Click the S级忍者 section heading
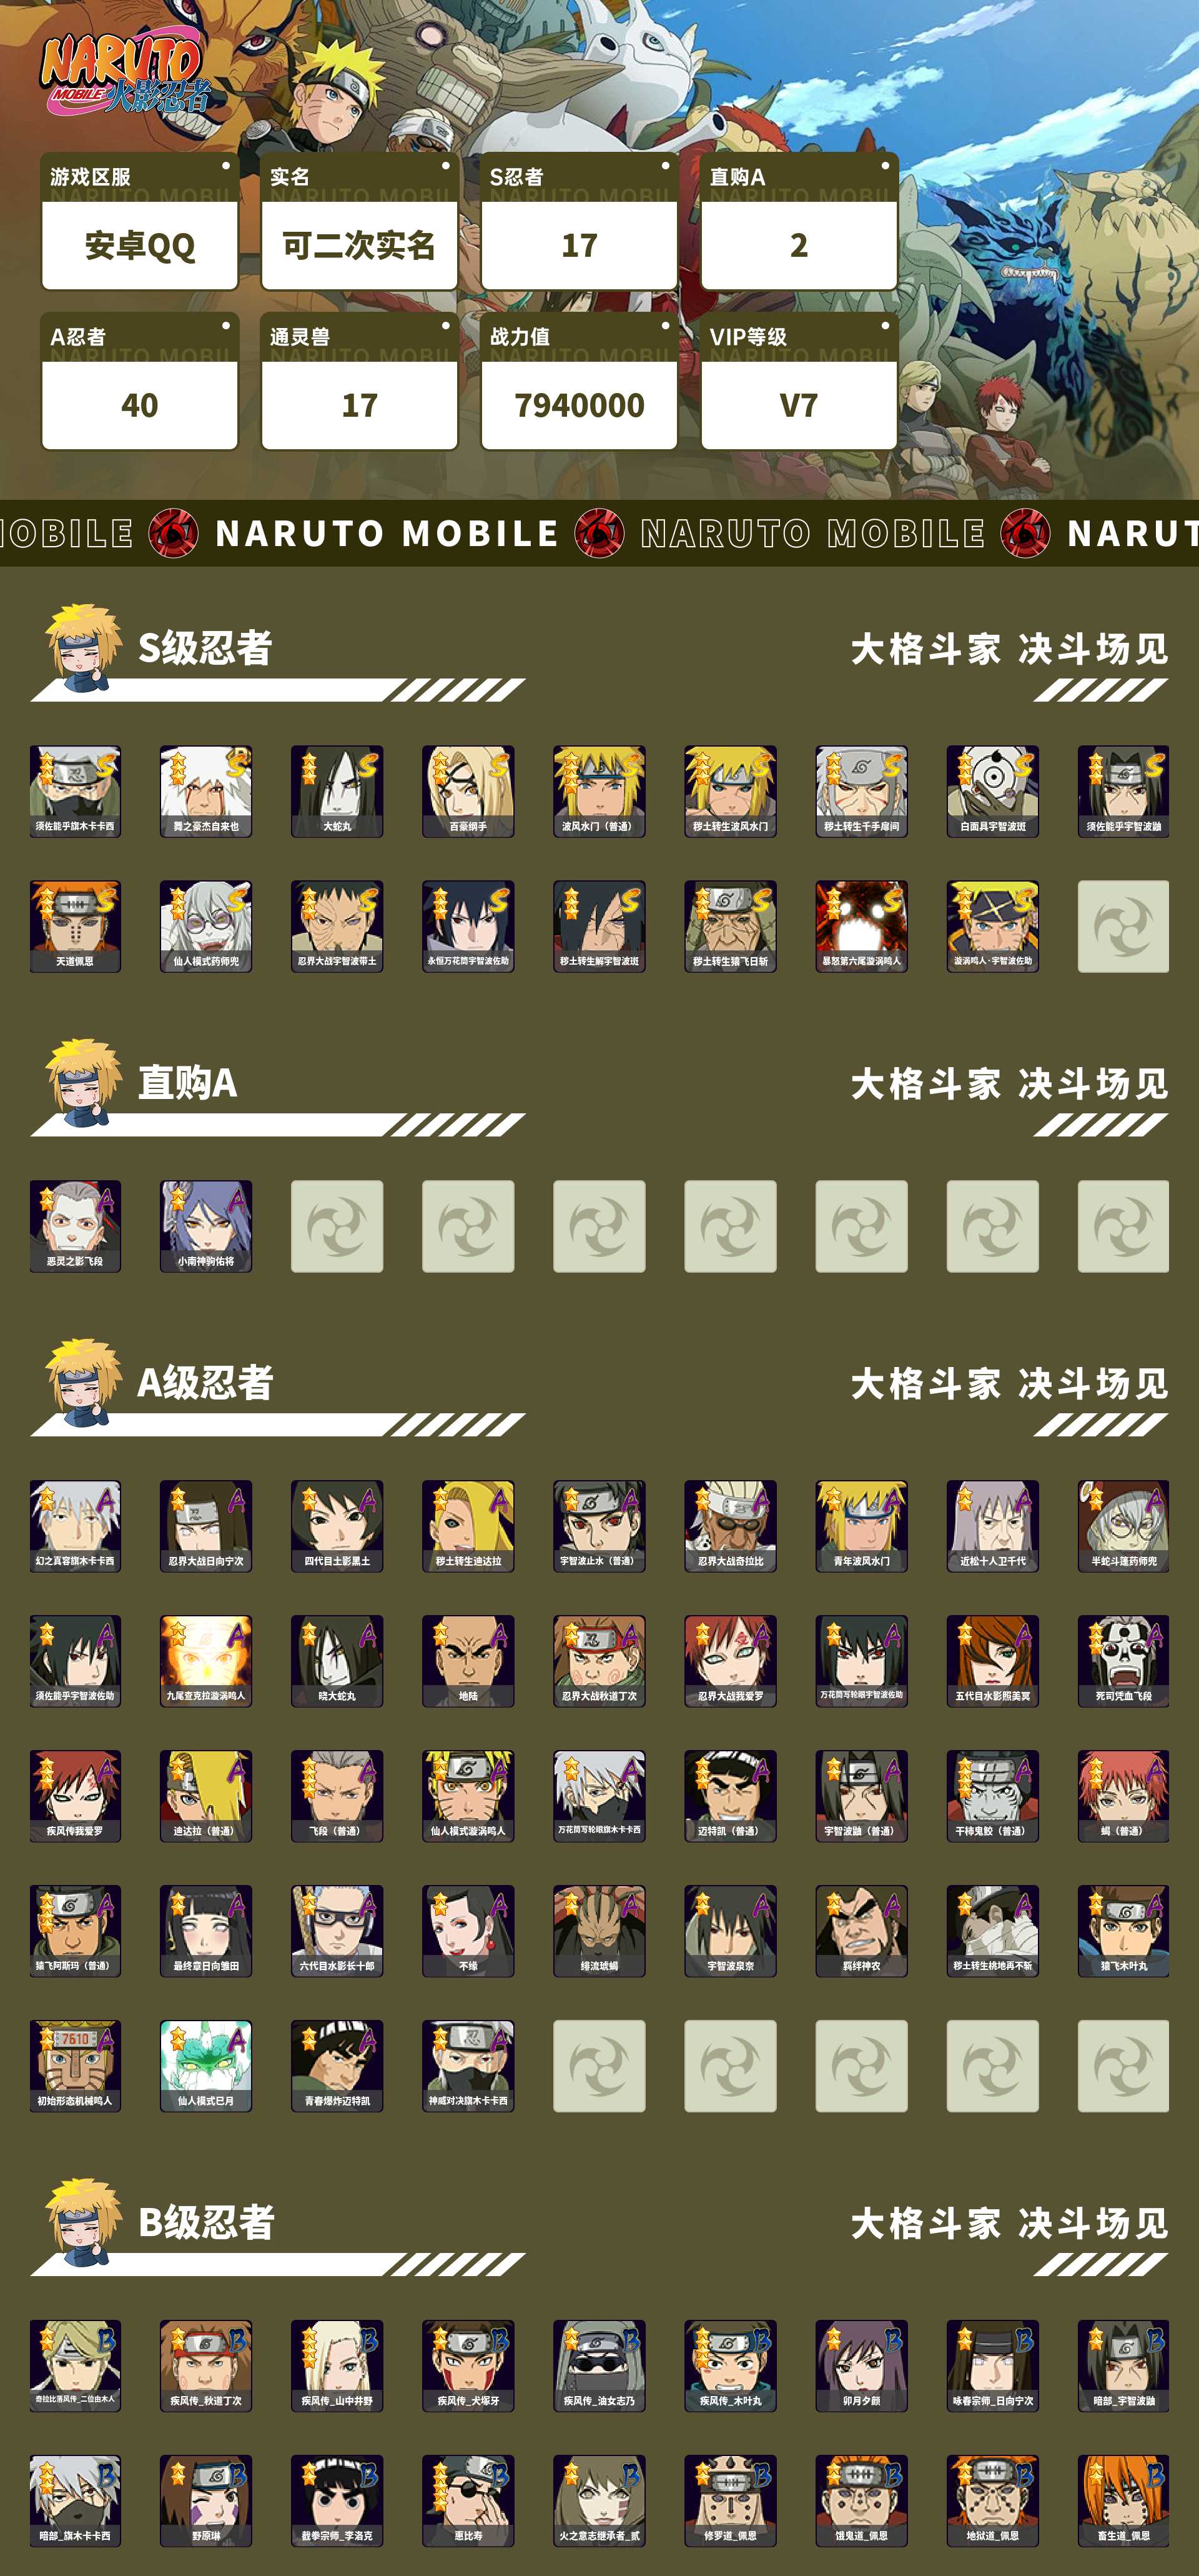Viewport: 1199px width, 2576px height. pyautogui.click(x=205, y=648)
